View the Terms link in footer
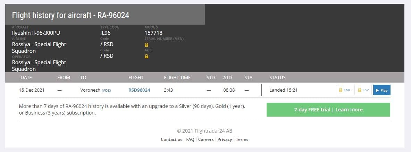 [242, 140]
